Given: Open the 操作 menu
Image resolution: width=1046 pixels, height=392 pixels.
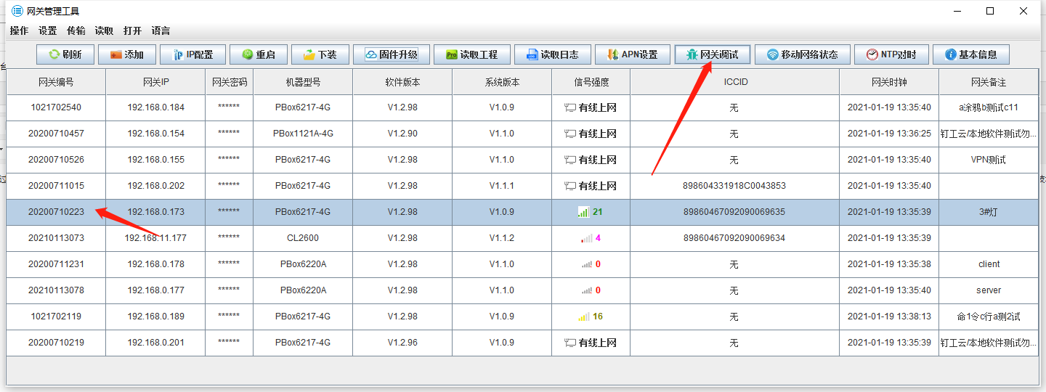Looking at the screenshot, I should point(19,30).
